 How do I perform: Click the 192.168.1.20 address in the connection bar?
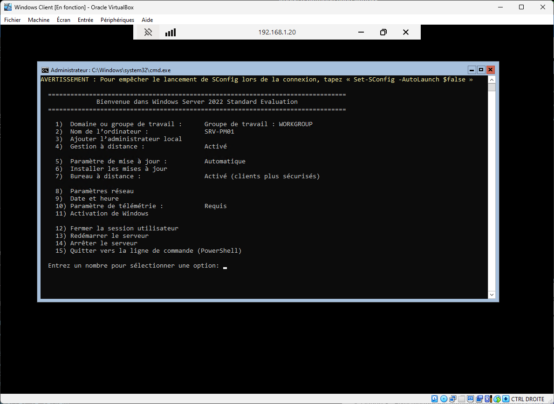277,32
